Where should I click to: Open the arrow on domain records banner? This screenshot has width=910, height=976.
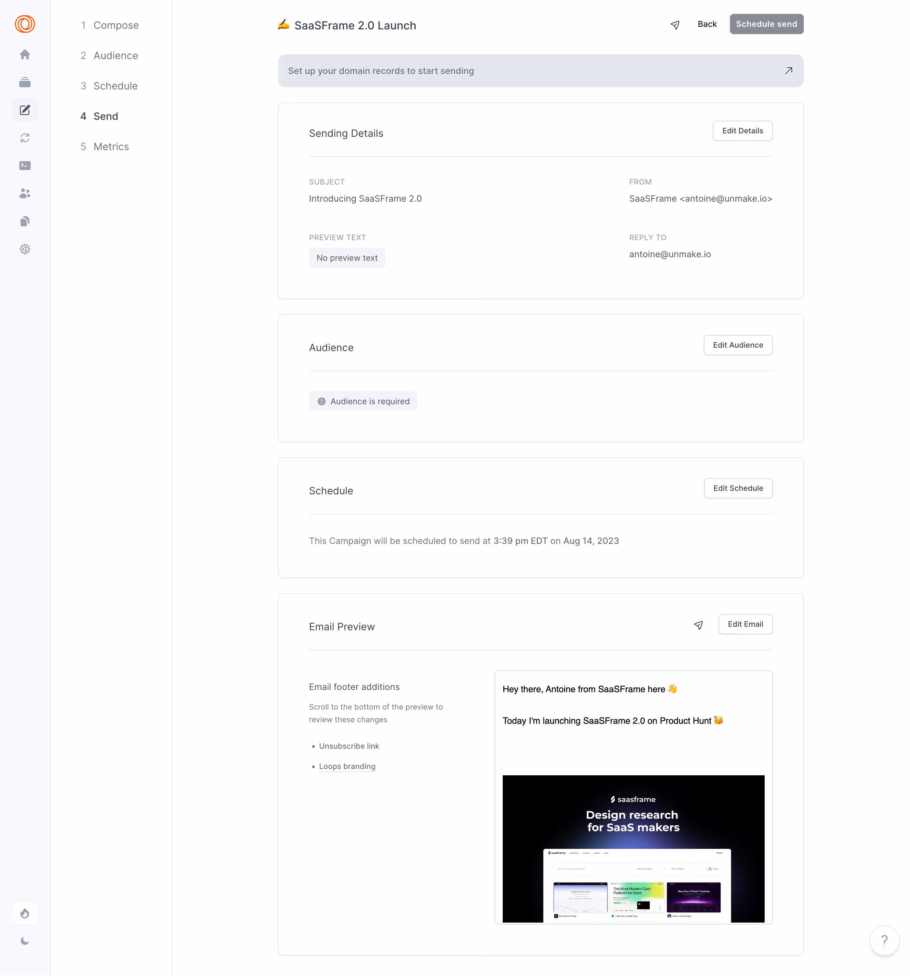[x=788, y=71]
